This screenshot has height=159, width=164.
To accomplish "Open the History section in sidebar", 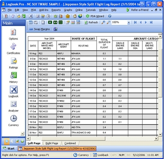I will [x=14, y=77].
